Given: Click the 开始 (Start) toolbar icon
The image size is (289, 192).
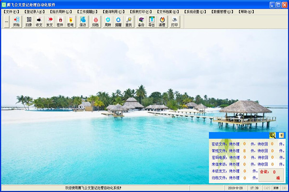Looking at the screenshot, I should point(16,22).
